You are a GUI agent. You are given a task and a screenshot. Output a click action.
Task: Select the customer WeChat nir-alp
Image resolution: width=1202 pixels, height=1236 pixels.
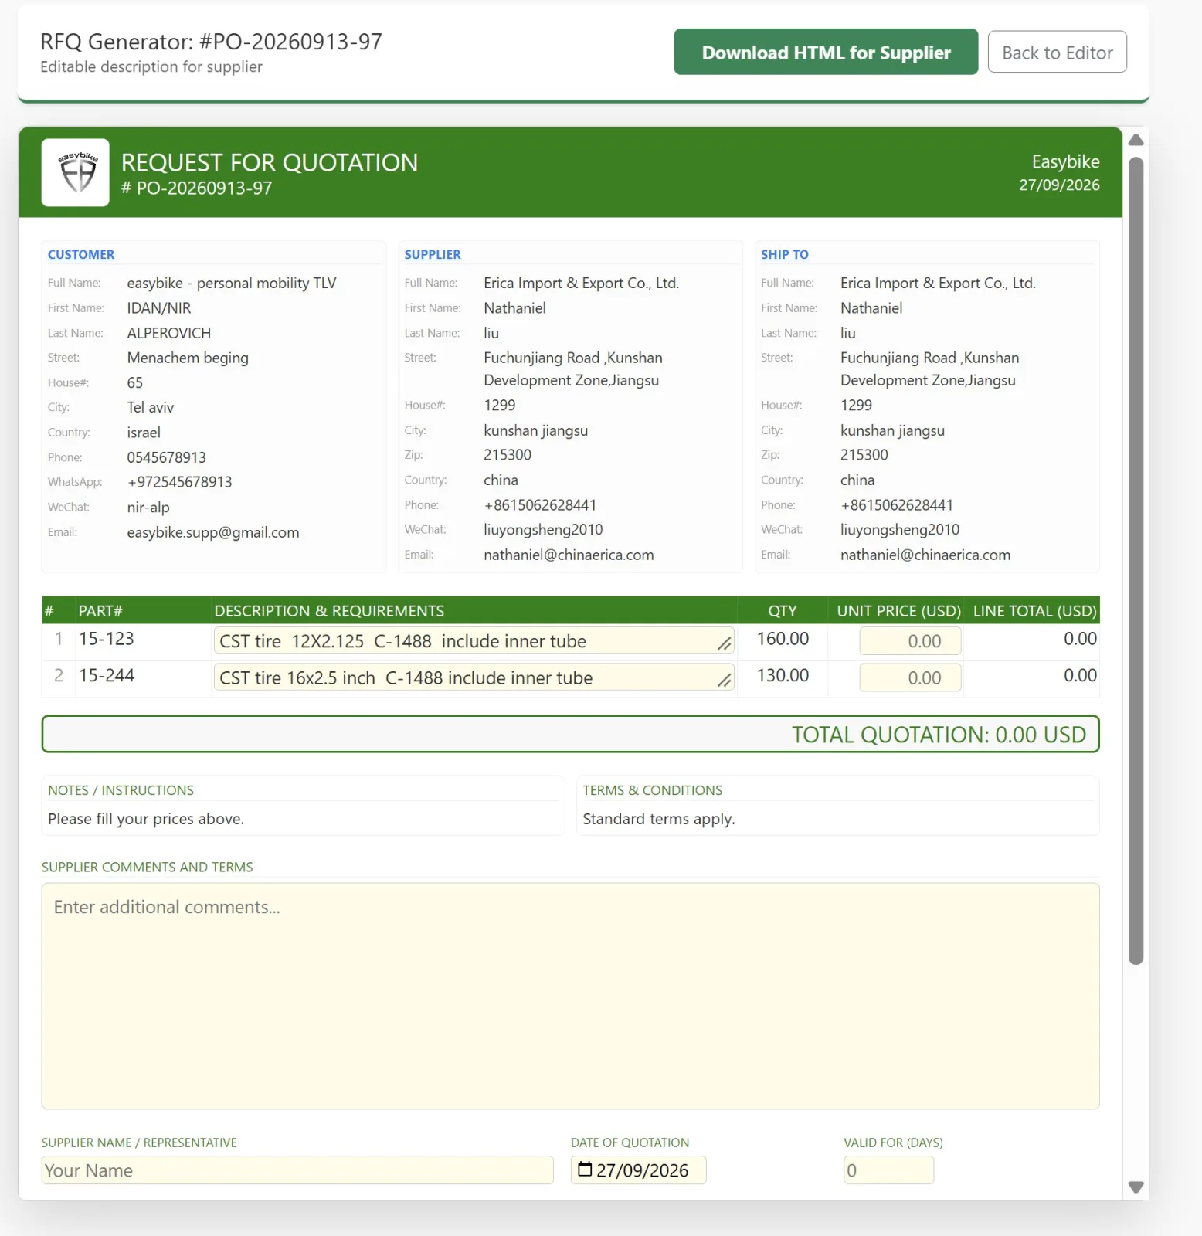[x=148, y=508]
